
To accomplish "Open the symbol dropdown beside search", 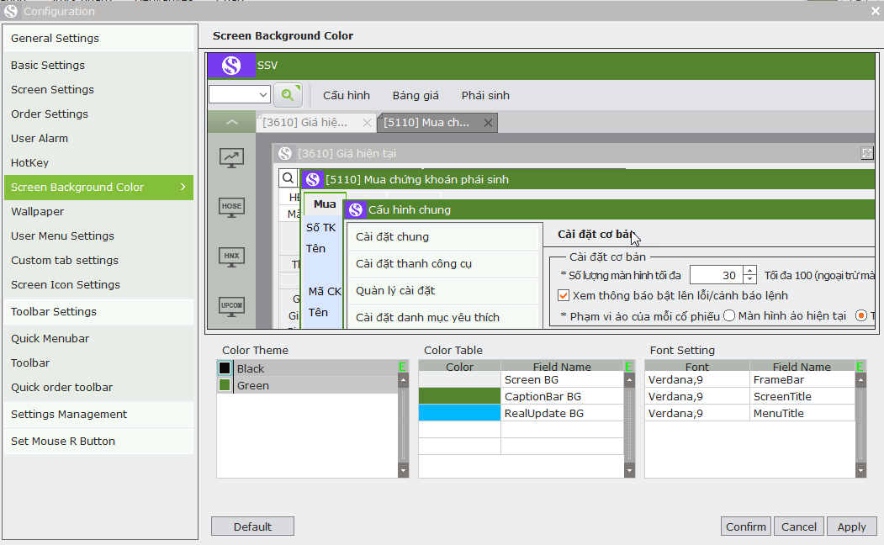I will pos(240,95).
